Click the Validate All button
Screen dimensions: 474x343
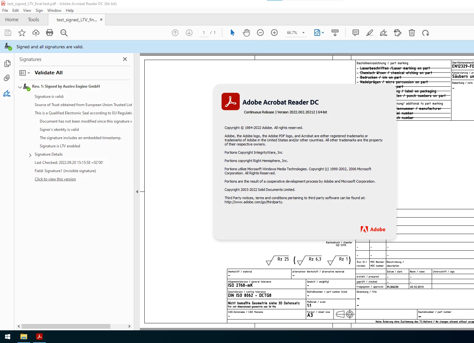click(x=49, y=73)
